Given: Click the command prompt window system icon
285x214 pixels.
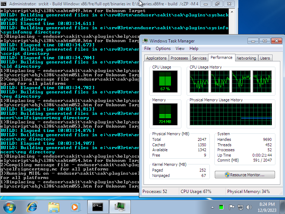Looking at the screenshot, I should pyautogui.click(x=4, y=4).
